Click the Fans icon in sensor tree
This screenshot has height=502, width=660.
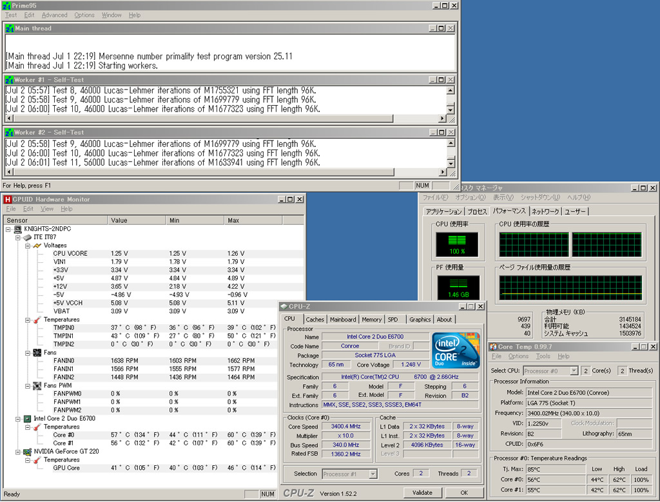point(37,352)
